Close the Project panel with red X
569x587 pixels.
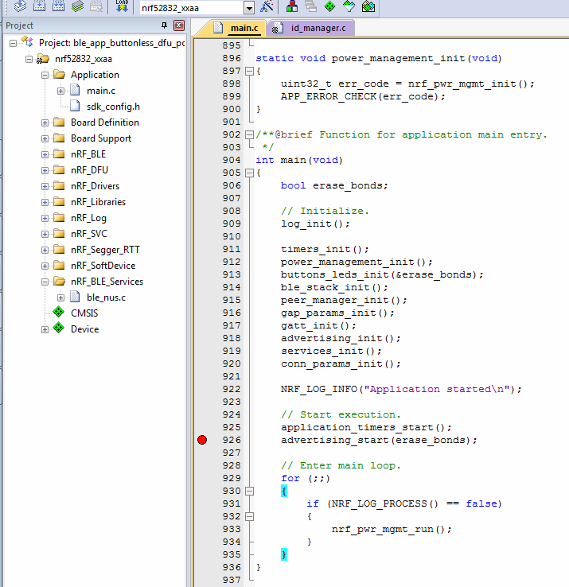pos(179,25)
